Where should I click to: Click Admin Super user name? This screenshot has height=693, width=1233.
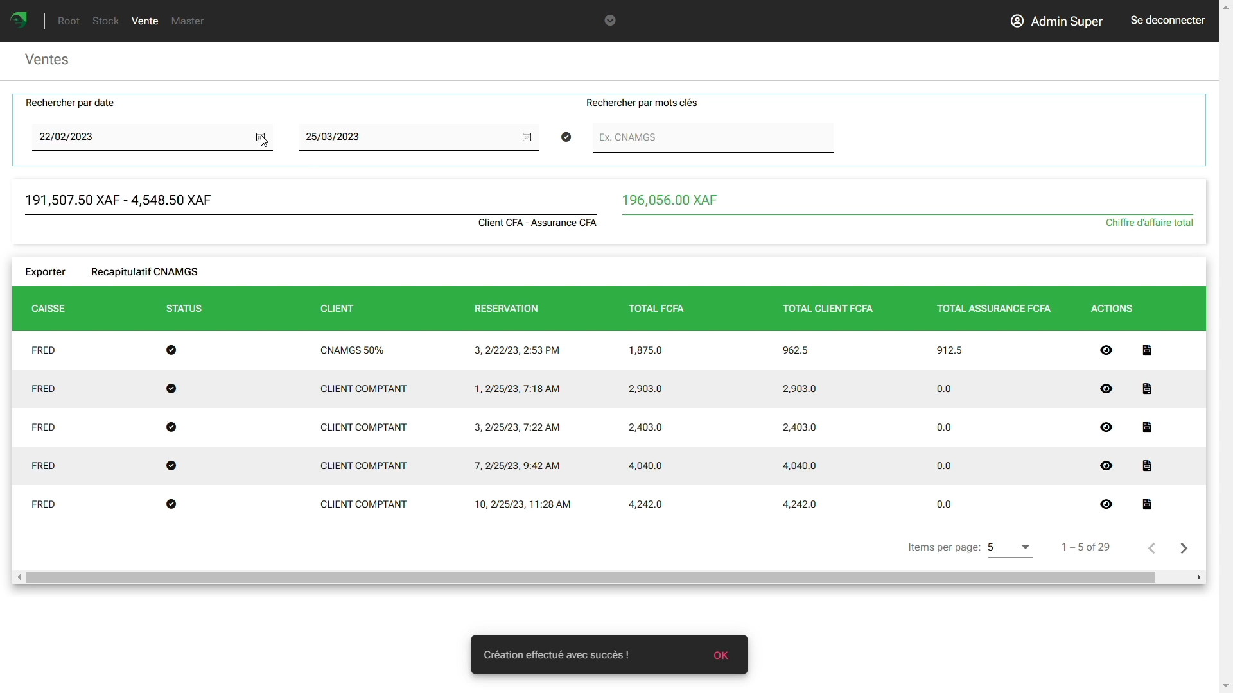coord(1067,21)
